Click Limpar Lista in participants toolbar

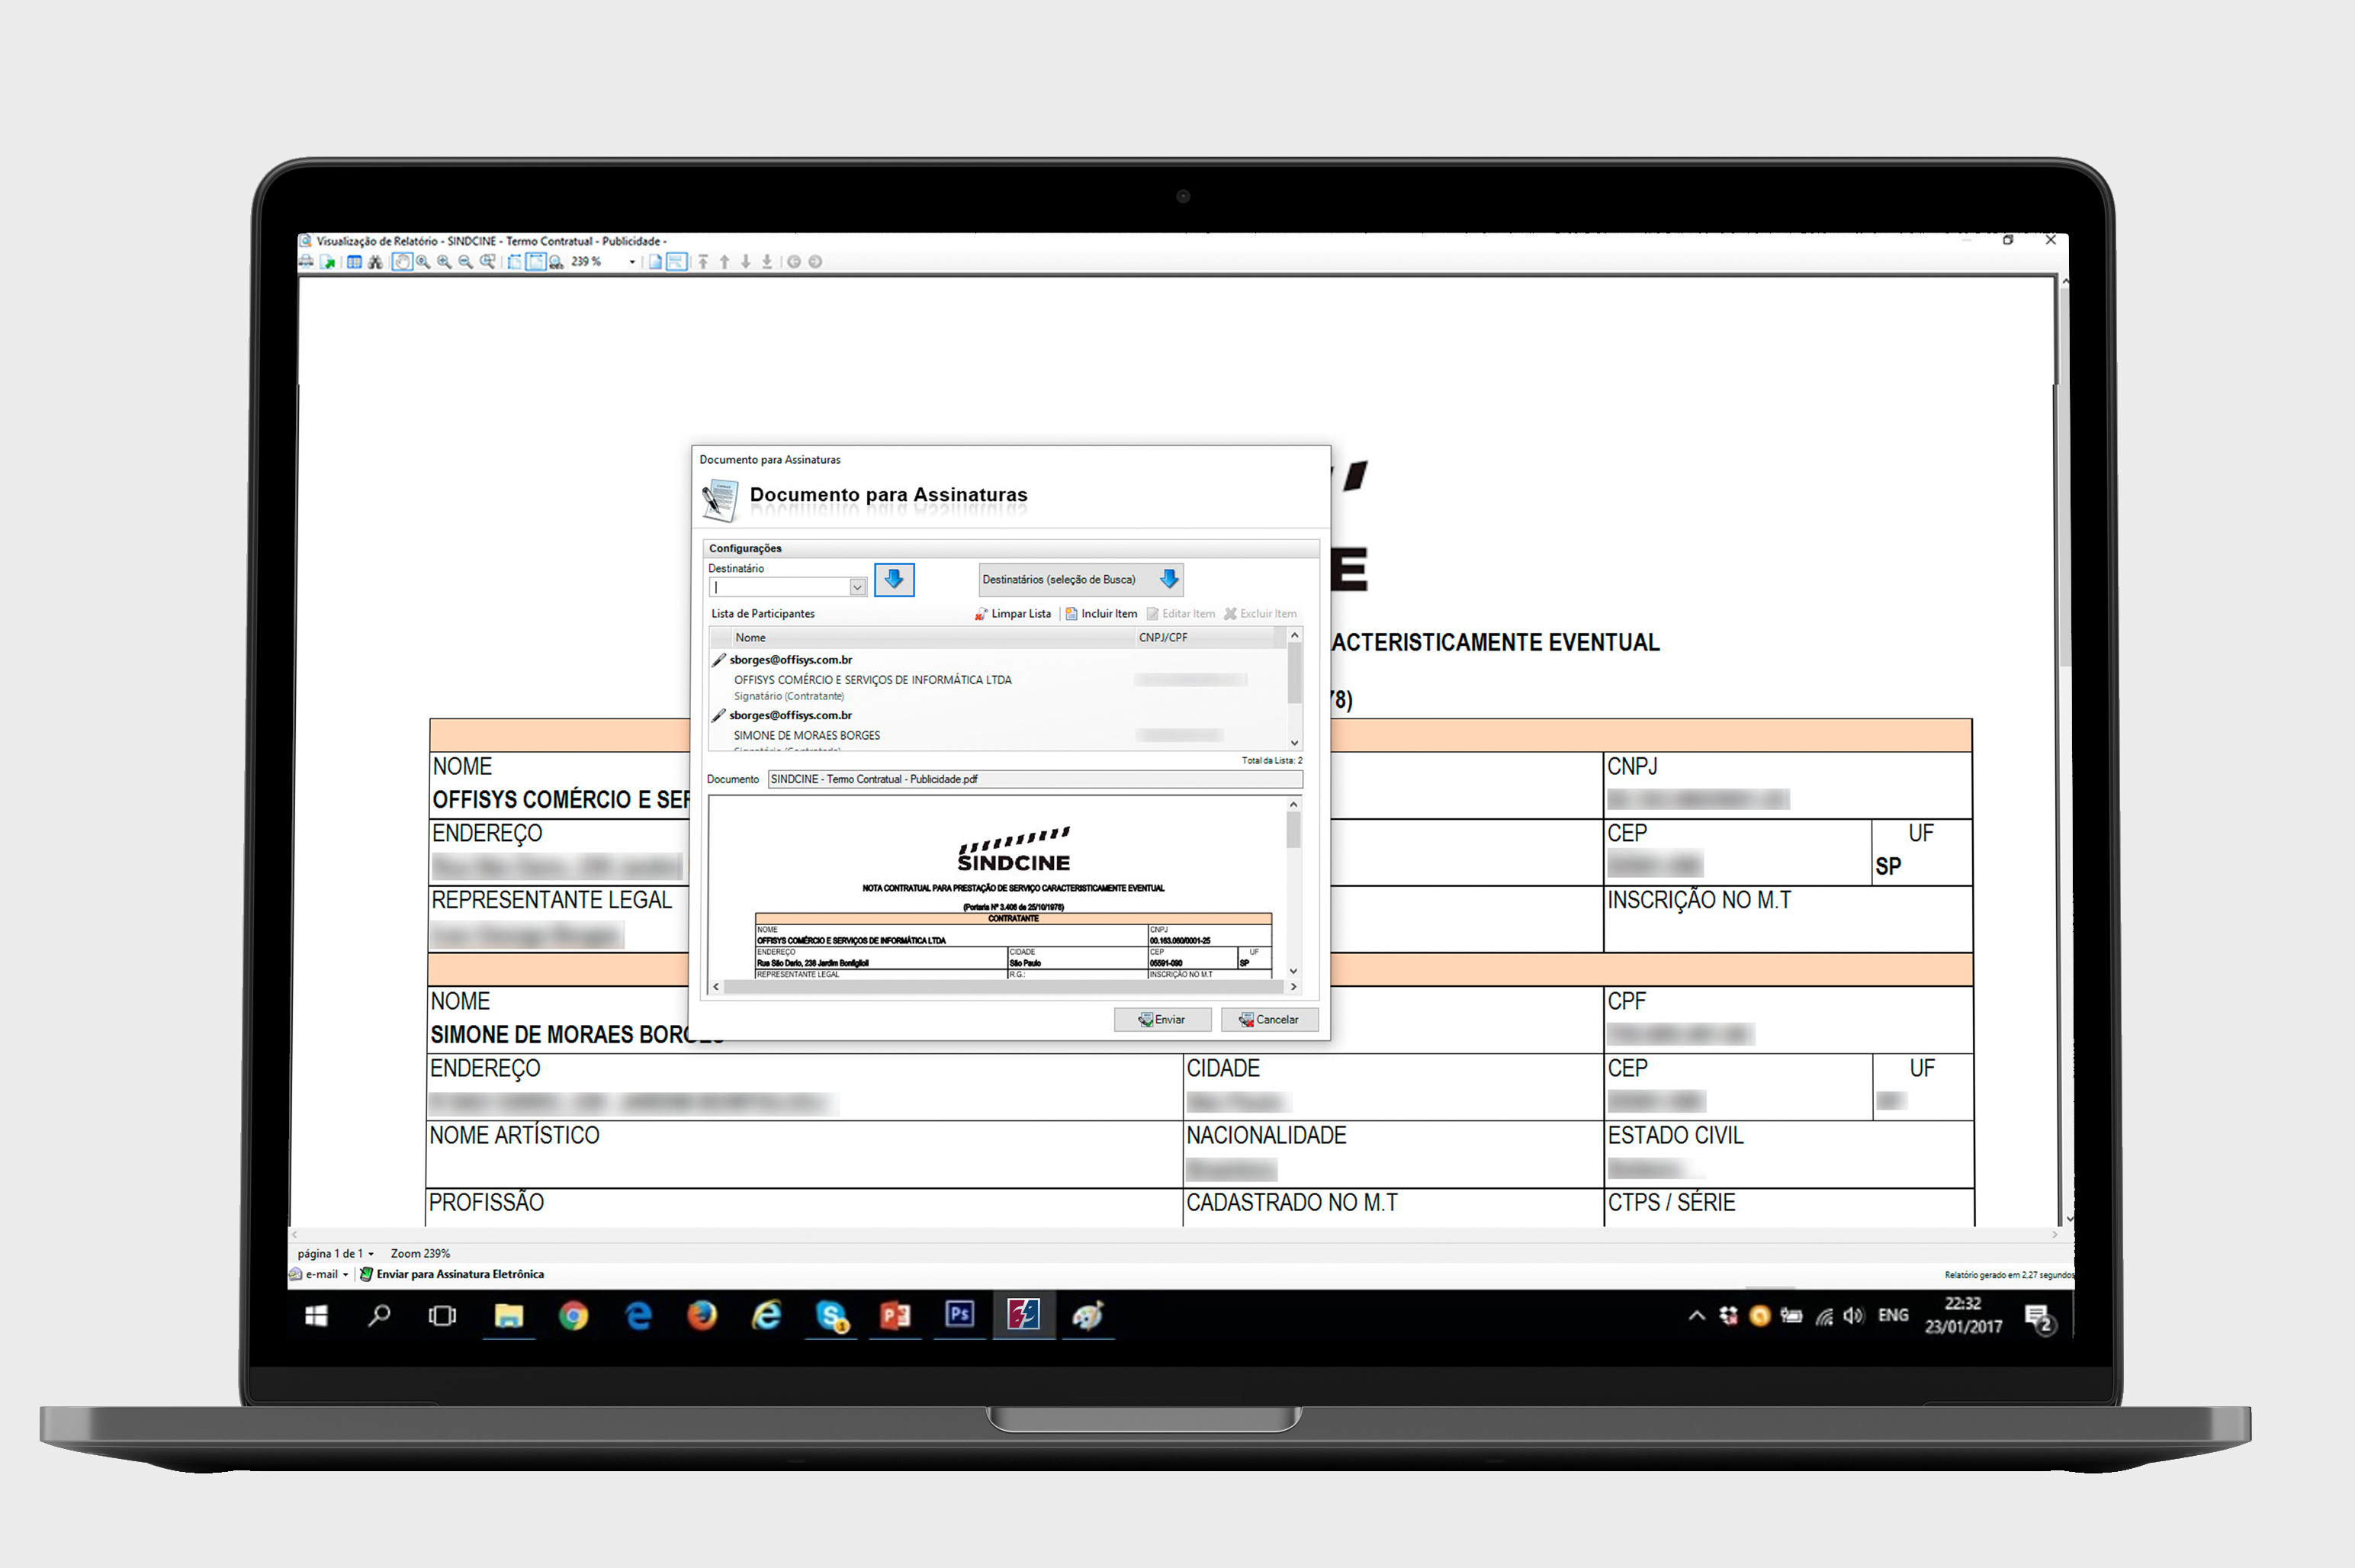pyautogui.click(x=1012, y=614)
